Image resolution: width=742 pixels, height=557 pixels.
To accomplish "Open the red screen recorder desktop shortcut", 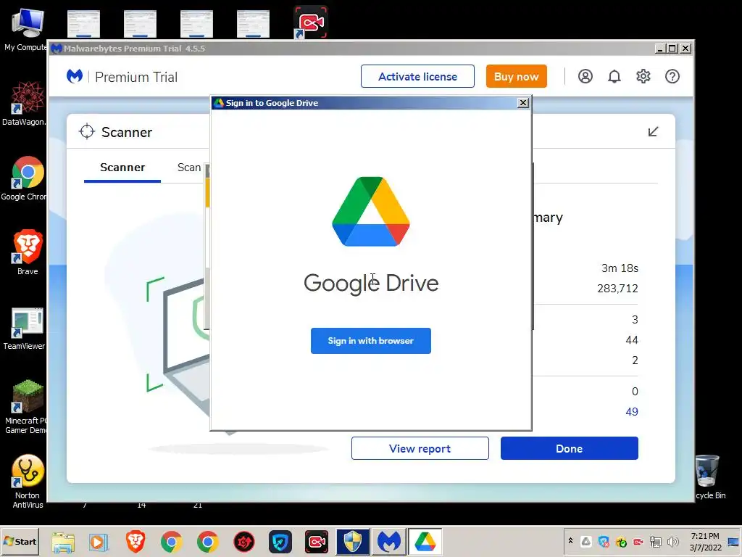I will (310, 22).
